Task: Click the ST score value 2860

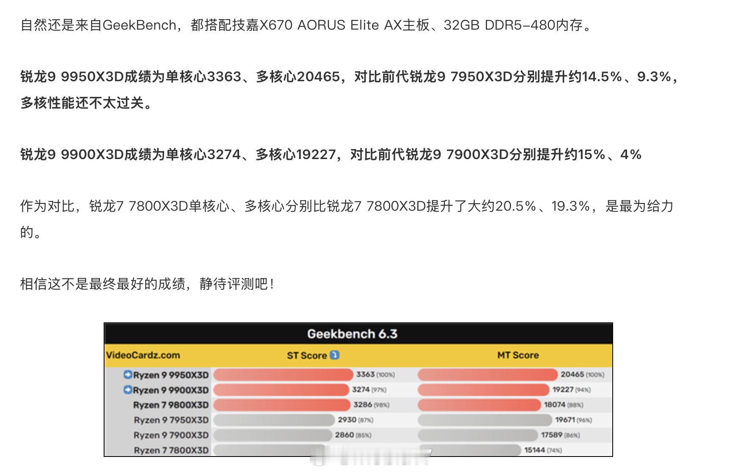Action: click(x=344, y=434)
